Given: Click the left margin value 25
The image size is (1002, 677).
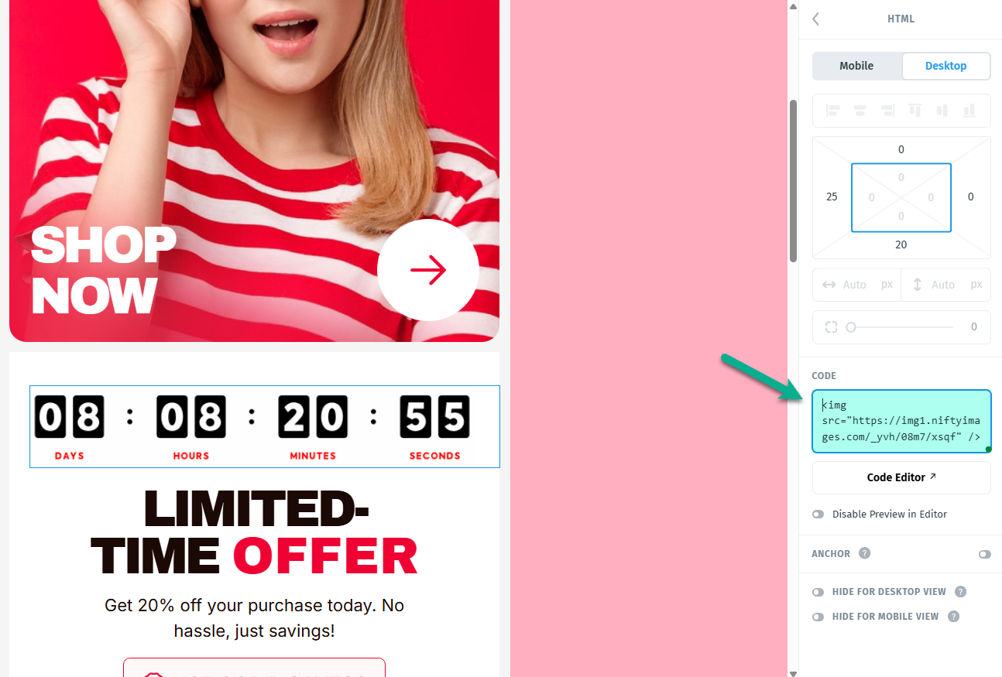Looking at the screenshot, I should 832,197.
